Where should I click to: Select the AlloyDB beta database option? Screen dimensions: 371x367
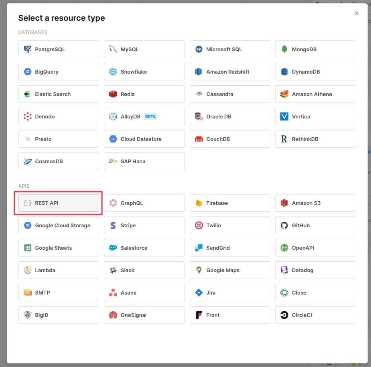pos(144,116)
